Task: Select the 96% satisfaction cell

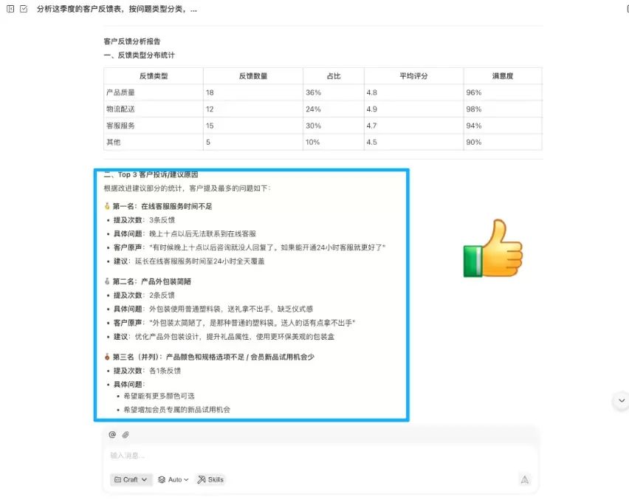Action: [x=503, y=92]
